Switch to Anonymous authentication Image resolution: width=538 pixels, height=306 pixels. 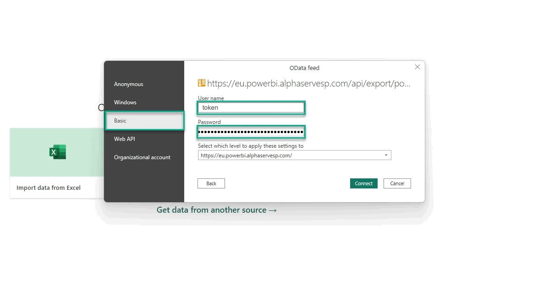pos(128,84)
